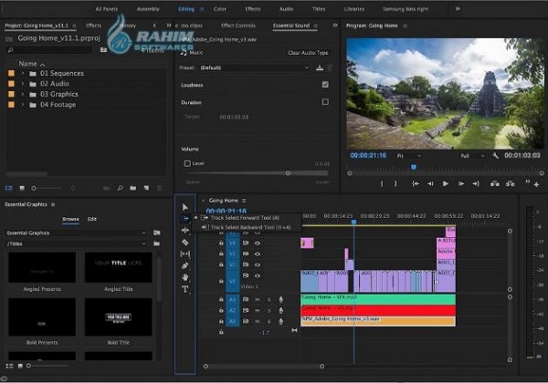Enable the Duration checkbox
The image size is (548, 383).
coord(325,102)
